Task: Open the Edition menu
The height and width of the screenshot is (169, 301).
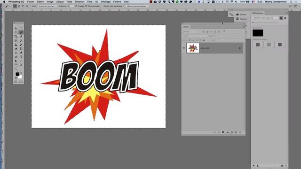Action: coord(40,2)
